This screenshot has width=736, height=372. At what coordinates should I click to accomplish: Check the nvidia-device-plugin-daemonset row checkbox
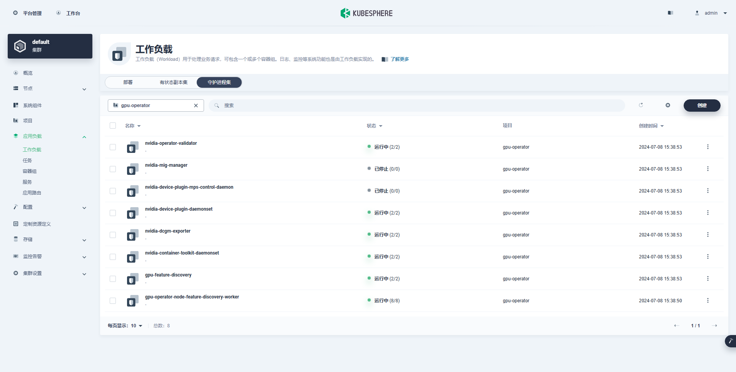(113, 213)
